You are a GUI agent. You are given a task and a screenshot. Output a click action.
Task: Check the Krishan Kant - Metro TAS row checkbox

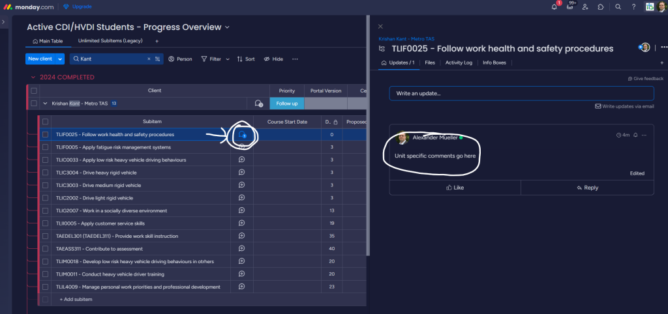point(34,104)
